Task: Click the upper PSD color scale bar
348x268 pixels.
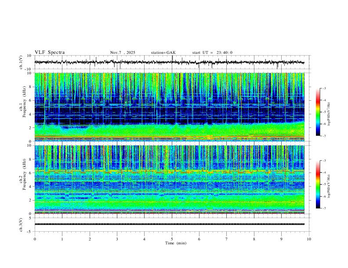Action: (318, 112)
